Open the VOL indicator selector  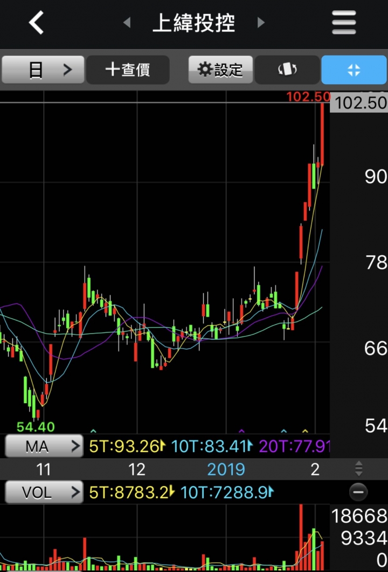[44, 492]
